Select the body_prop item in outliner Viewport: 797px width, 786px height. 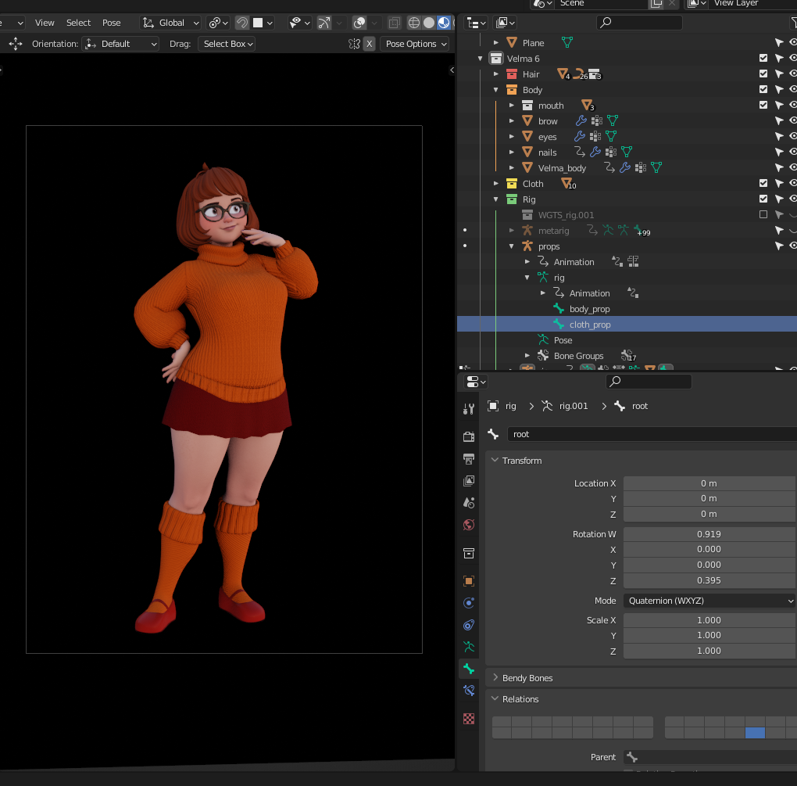[x=589, y=309]
